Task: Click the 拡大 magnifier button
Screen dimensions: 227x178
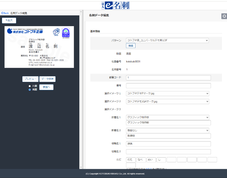Action: point(9,20)
